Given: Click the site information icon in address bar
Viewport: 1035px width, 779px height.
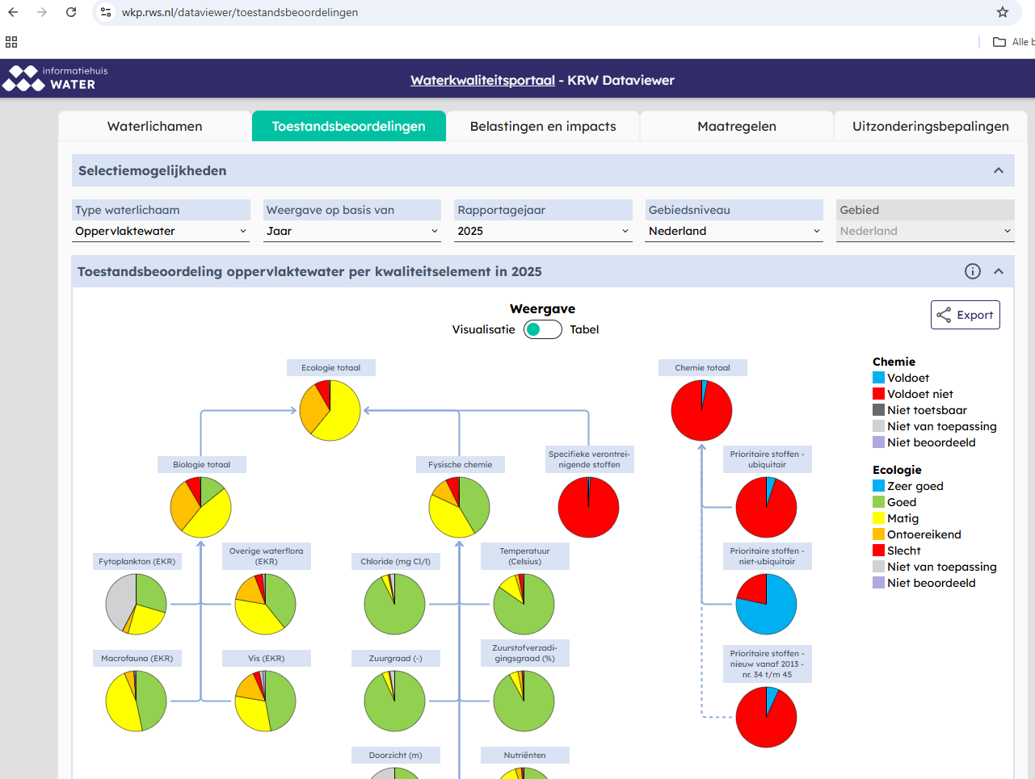Looking at the screenshot, I should (x=106, y=12).
